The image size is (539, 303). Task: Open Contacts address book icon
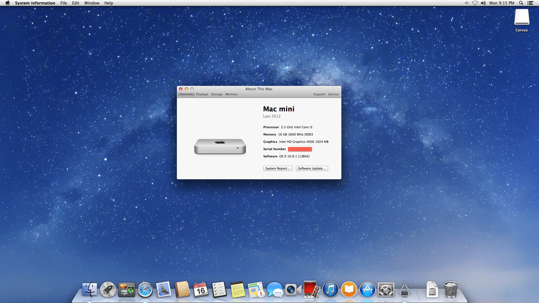coord(182,290)
